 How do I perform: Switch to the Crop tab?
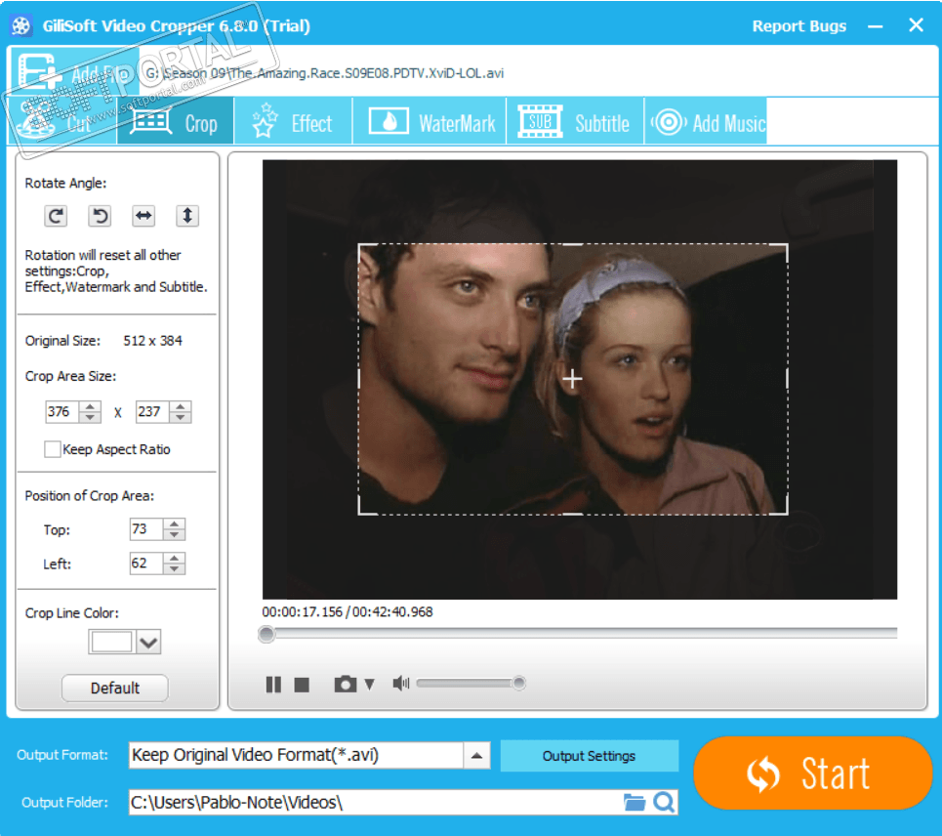[176, 122]
